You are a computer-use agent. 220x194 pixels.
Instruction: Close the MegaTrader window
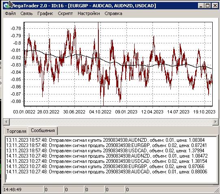(215, 6)
